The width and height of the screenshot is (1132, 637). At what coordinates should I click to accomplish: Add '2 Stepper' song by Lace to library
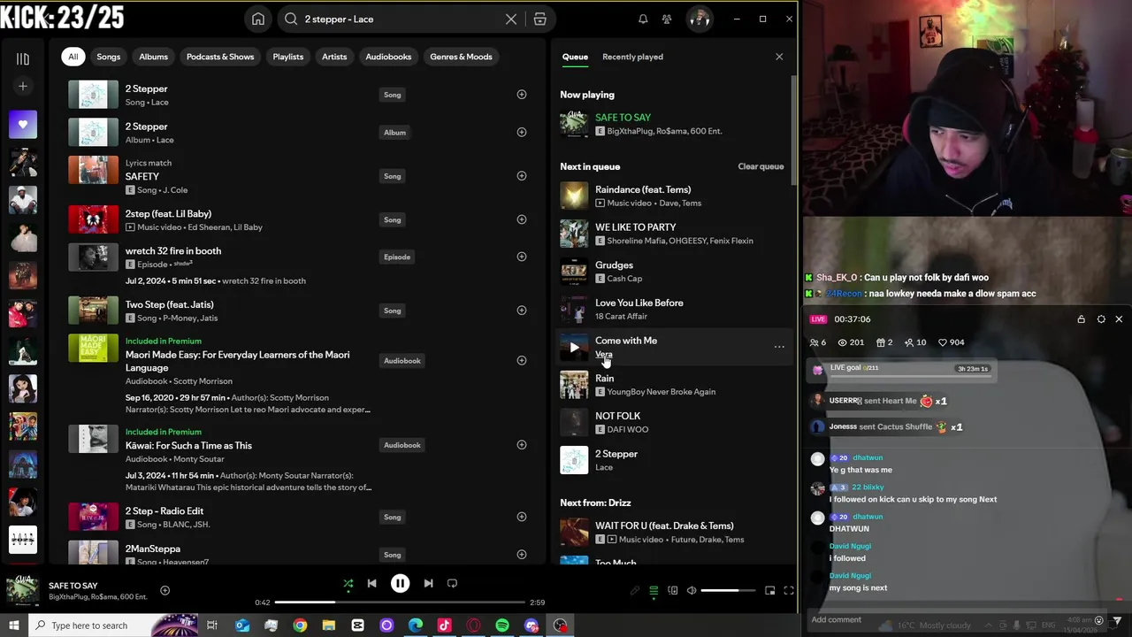pos(522,95)
